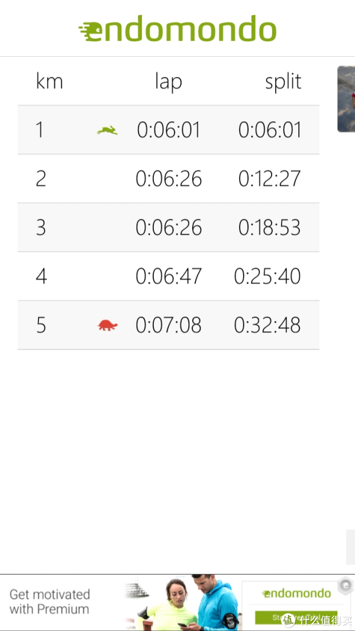Click the Endomondo logo at the top

pyautogui.click(x=177, y=28)
